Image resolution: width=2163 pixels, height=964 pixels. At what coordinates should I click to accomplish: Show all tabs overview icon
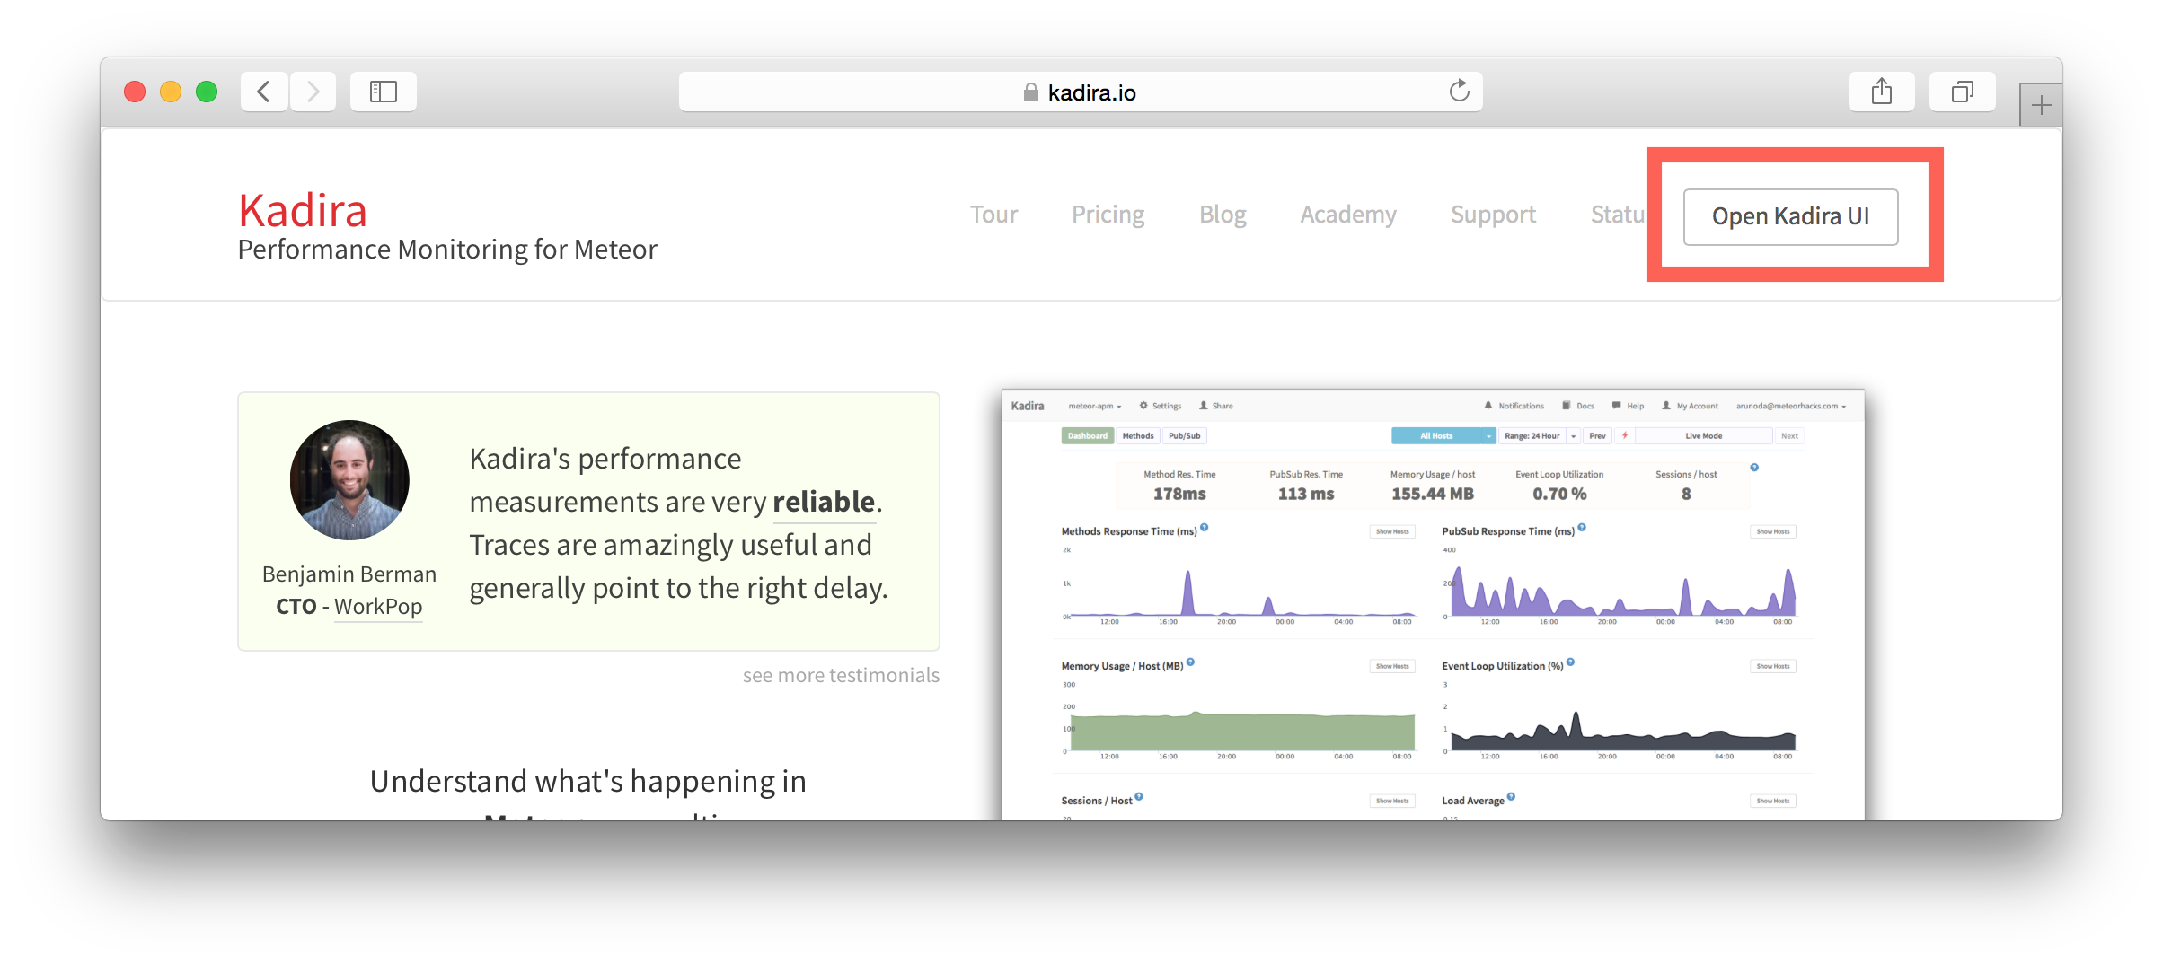click(1963, 92)
